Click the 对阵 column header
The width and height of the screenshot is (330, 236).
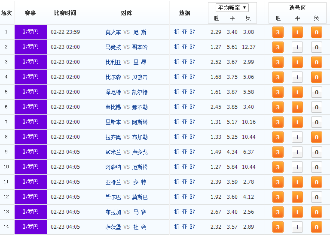(126, 13)
